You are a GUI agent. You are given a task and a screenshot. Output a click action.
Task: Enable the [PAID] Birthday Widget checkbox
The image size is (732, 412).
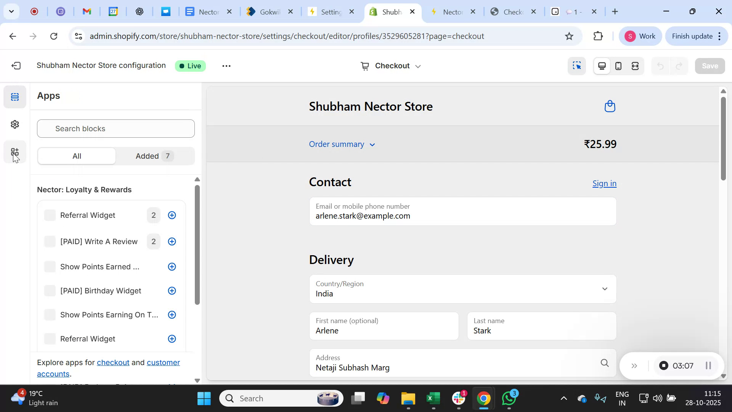tap(50, 290)
